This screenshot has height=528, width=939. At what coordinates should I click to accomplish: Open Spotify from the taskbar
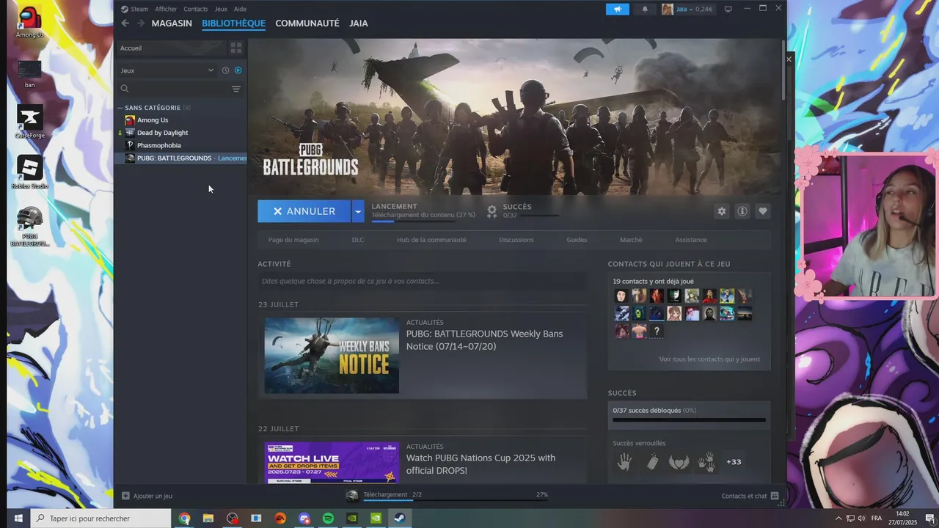(x=328, y=518)
